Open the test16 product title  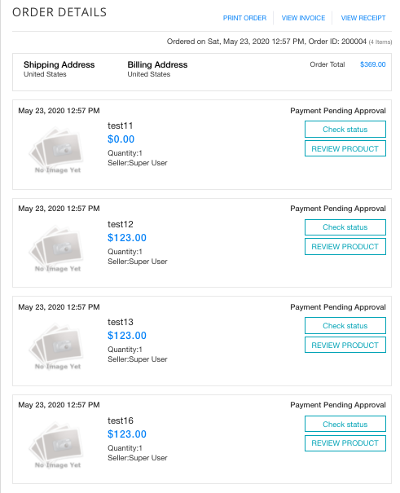(120, 420)
